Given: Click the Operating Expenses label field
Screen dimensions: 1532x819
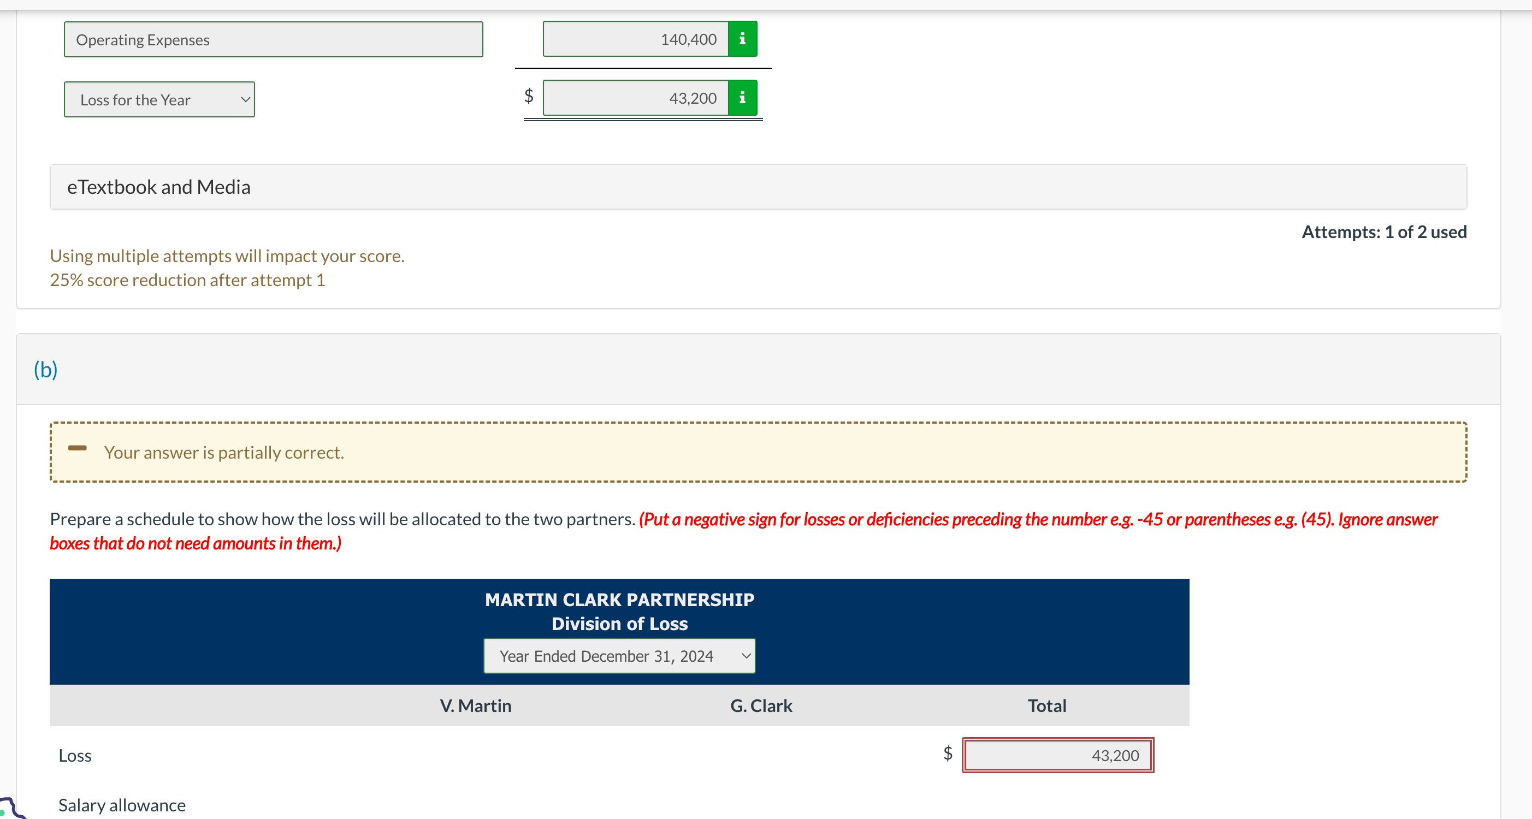Looking at the screenshot, I should click(x=273, y=40).
